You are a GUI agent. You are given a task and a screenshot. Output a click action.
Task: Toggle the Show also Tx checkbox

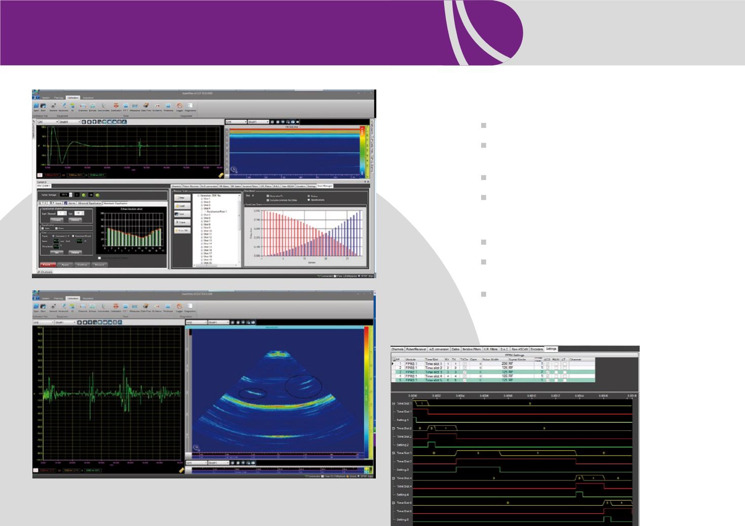point(268,196)
